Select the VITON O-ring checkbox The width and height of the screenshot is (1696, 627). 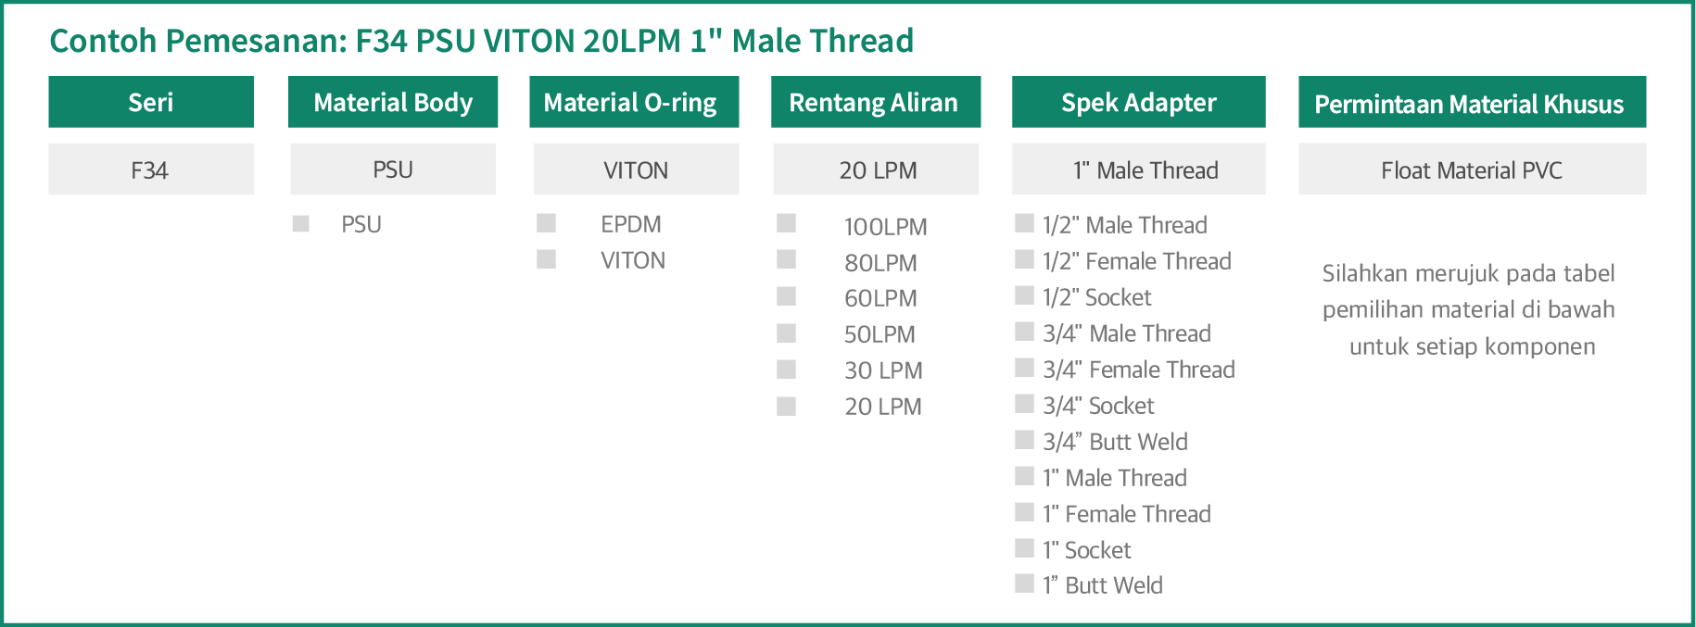click(x=547, y=259)
